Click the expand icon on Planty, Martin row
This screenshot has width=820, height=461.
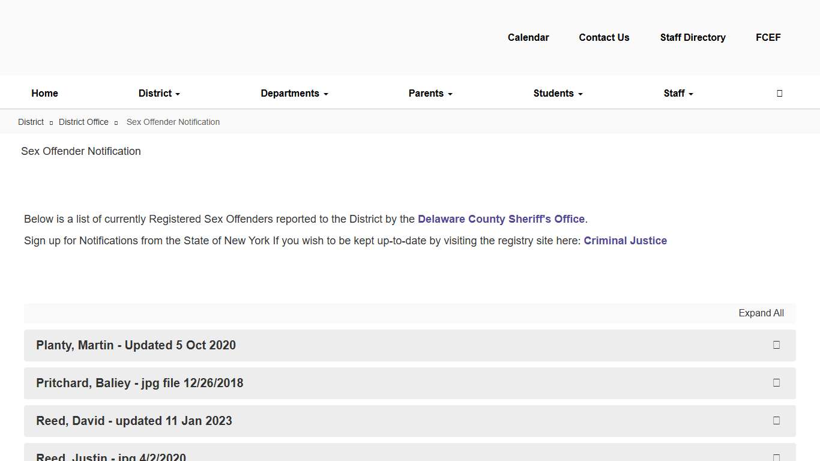[776, 345]
